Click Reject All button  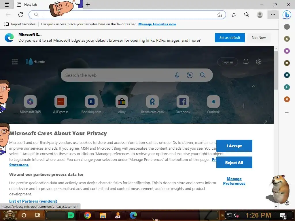(234, 163)
